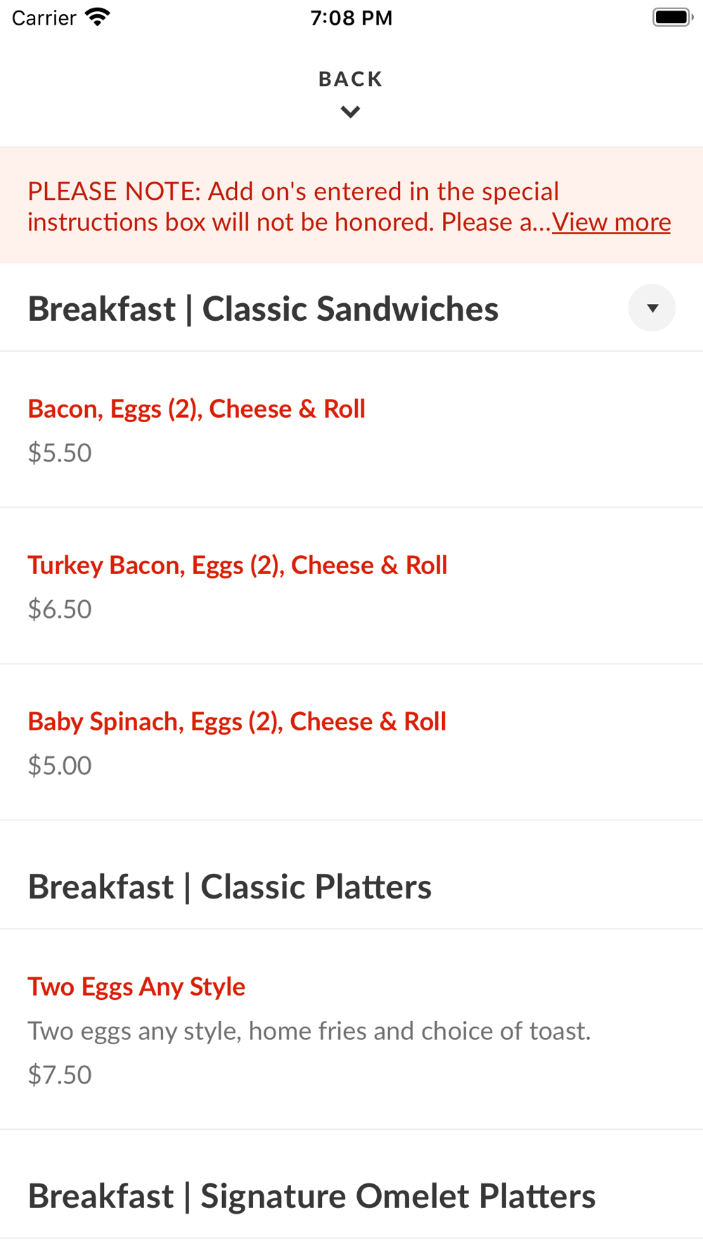Select Bacon, Eggs (2), Cheese & Roll
The image size is (703, 1251).
[x=197, y=409]
